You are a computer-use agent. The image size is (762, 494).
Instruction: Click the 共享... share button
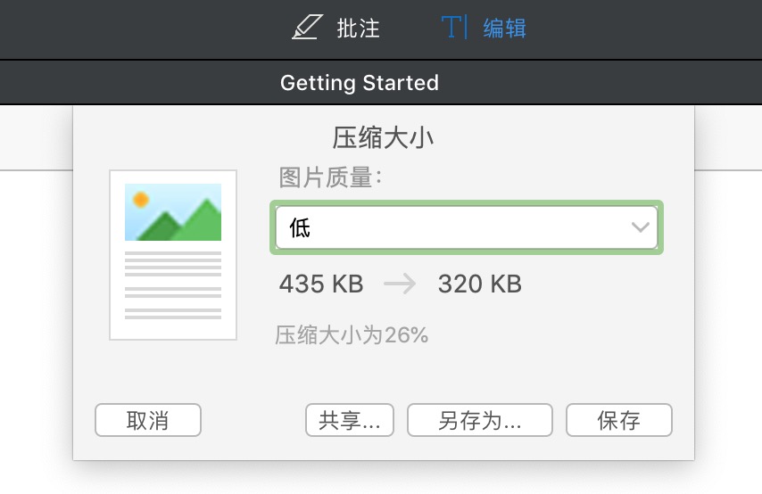350,420
